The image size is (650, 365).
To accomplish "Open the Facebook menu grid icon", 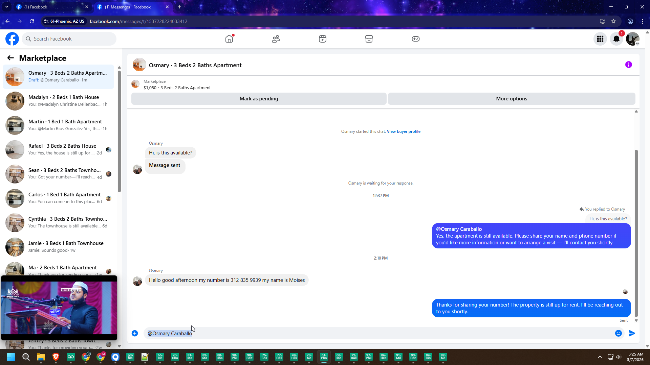I will (600, 39).
